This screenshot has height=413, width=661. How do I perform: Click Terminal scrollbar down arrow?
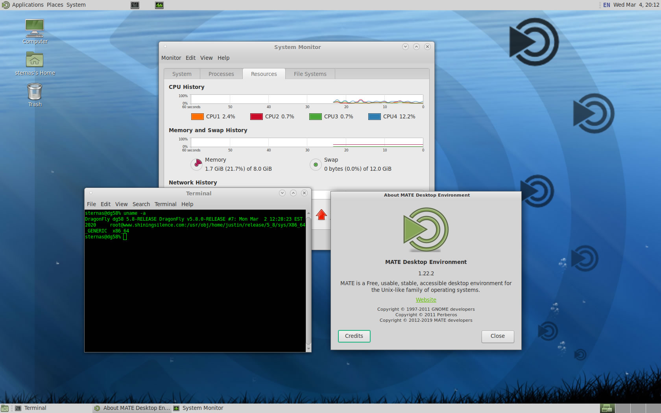tap(308, 349)
